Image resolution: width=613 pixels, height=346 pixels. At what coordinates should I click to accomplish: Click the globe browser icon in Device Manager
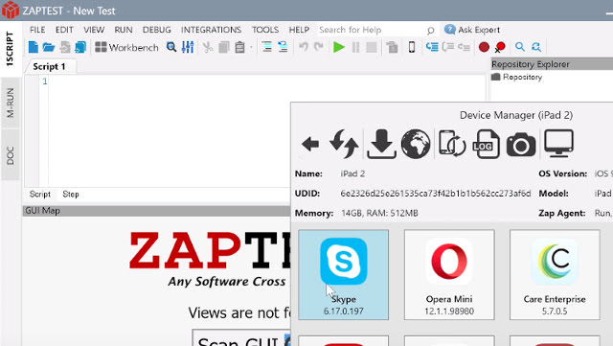[x=416, y=144]
